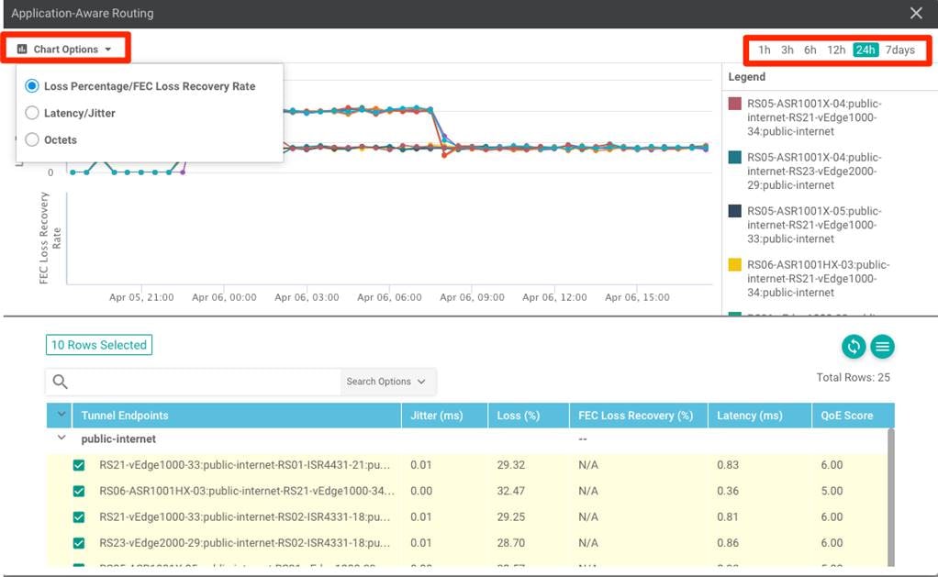
Task: Collapse the public-internet group
Action: click(61, 438)
